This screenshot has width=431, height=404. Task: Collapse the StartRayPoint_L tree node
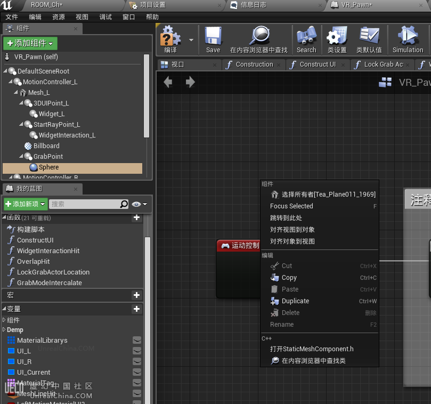point(21,124)
